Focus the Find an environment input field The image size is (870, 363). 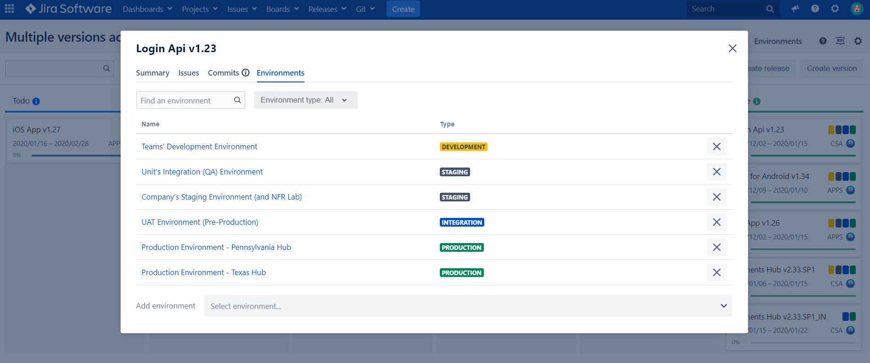pyautogui.click(x=185, y=100)
